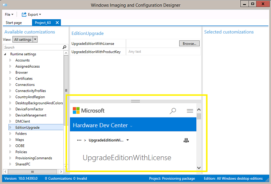271x184 pixels.
Task: Open the File menu
Action: click(x=9, y=15)
